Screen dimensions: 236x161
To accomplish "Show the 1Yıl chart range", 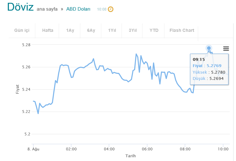I will pyautogui.click(x=112, y=30).
